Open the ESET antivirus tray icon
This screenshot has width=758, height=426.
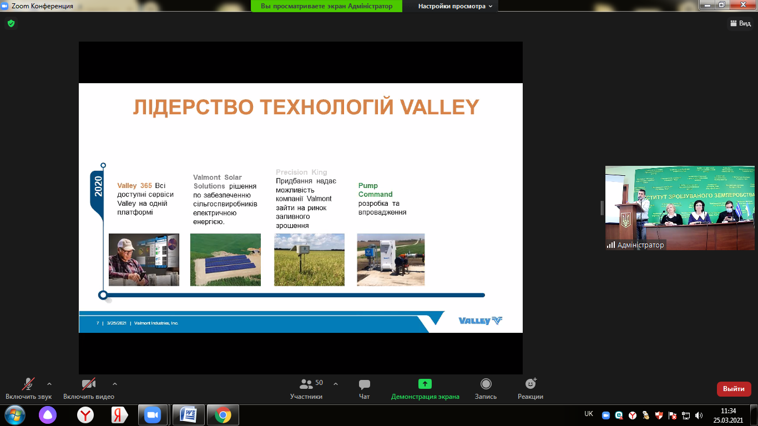619,415
